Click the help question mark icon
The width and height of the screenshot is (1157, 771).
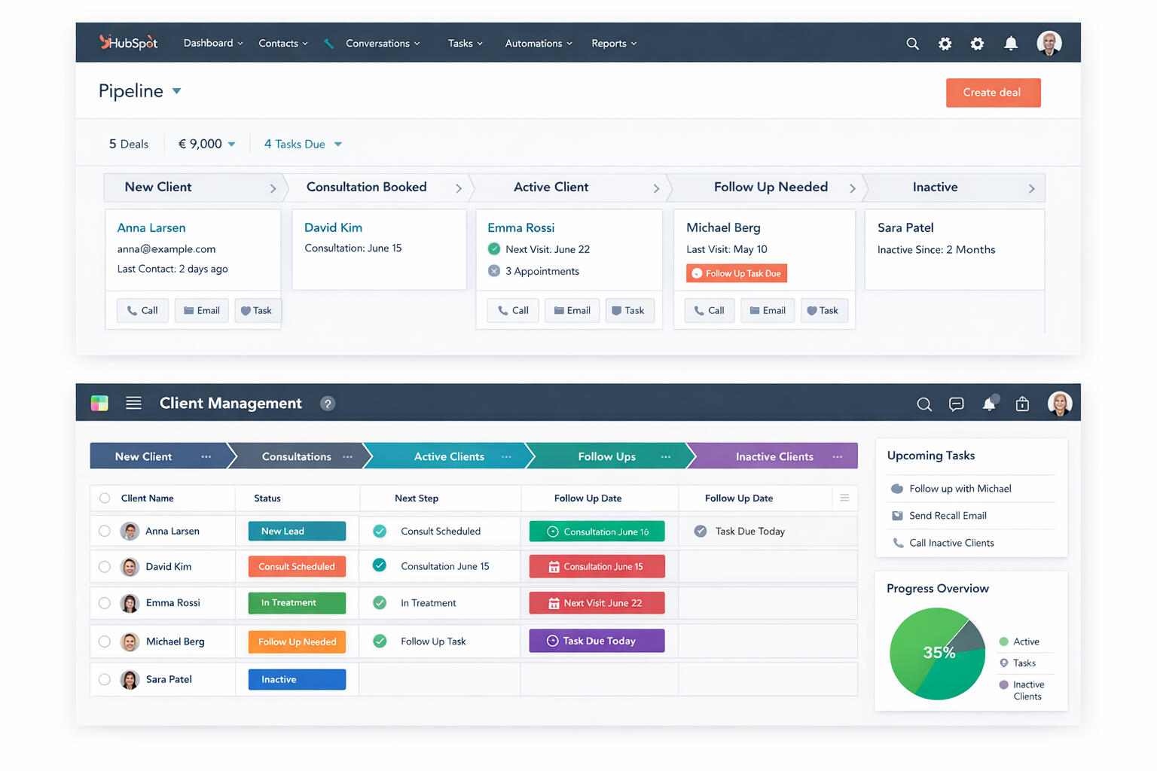[327, 404]
